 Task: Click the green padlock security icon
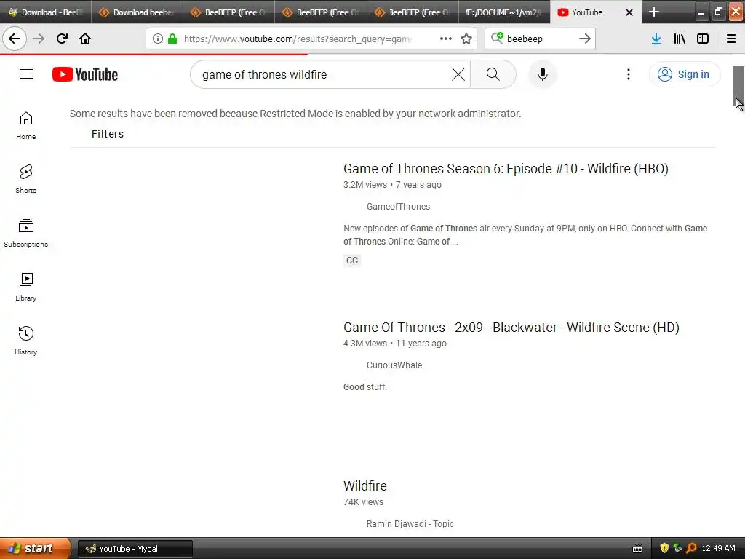(172, 39)
